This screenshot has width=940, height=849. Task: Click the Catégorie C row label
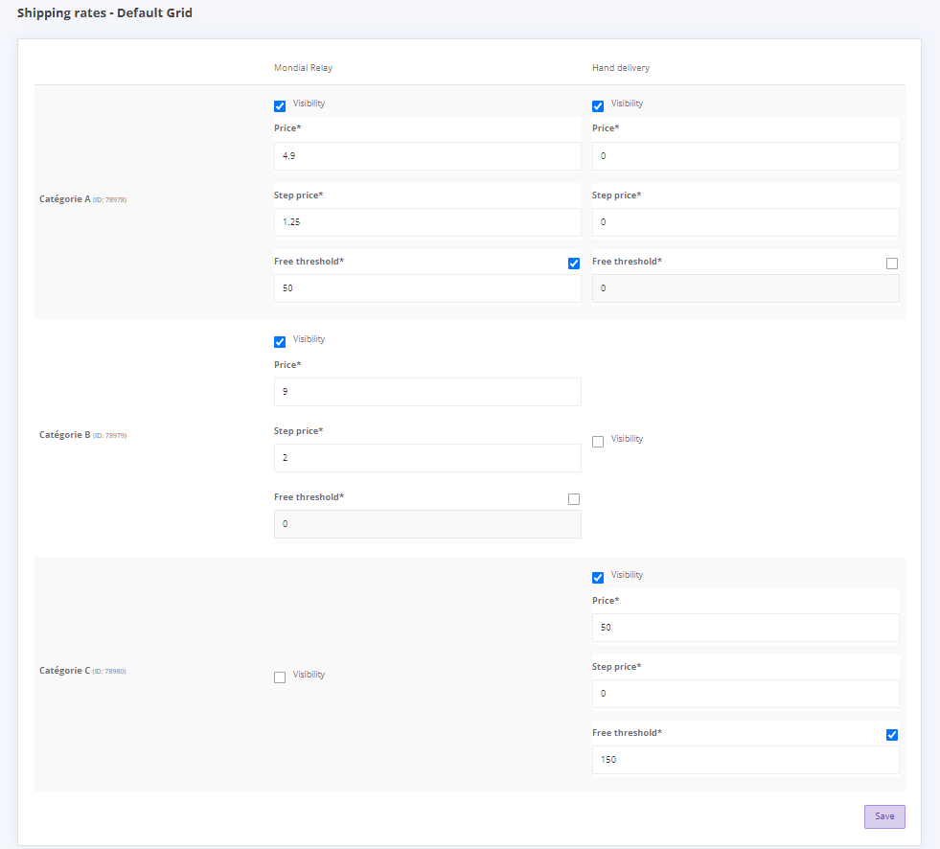pyautogui.click(x=82, y=671)
